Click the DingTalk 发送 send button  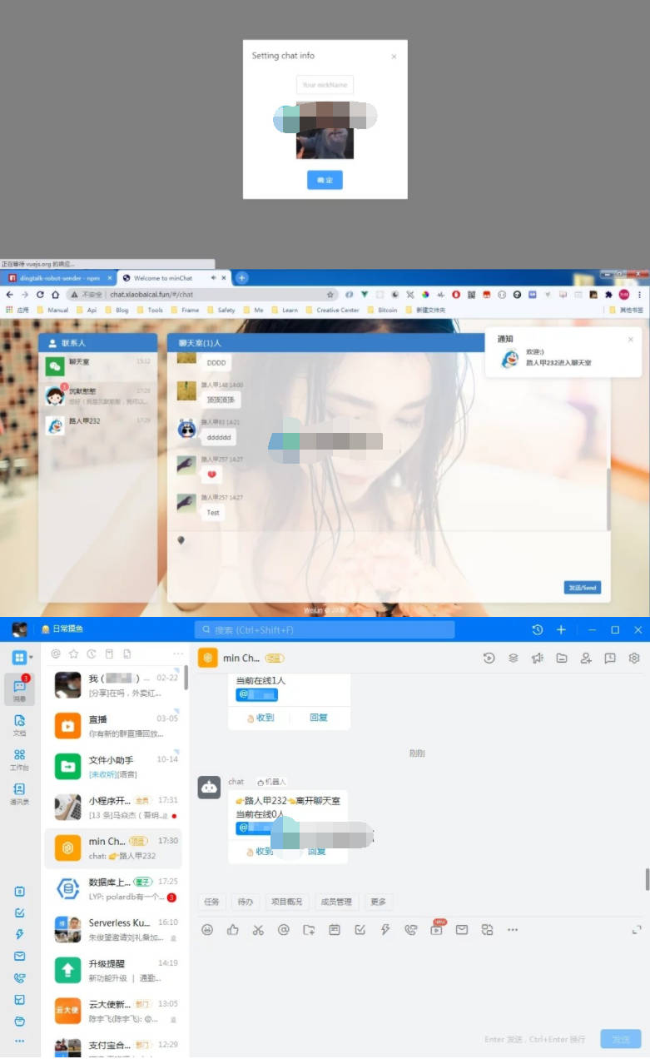pos(621,1039)
